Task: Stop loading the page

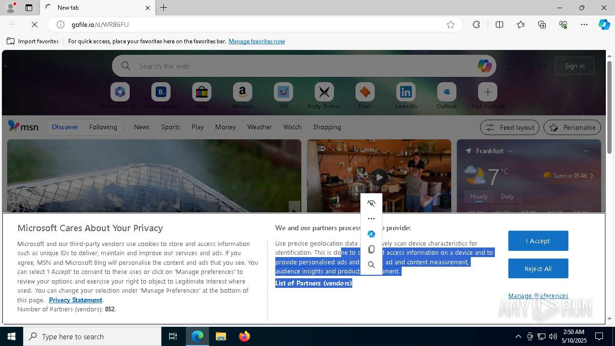Action: tap(35, 25)
